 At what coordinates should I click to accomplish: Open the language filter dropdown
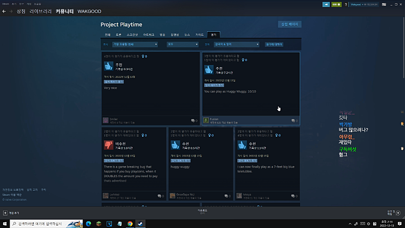[236, 44]
